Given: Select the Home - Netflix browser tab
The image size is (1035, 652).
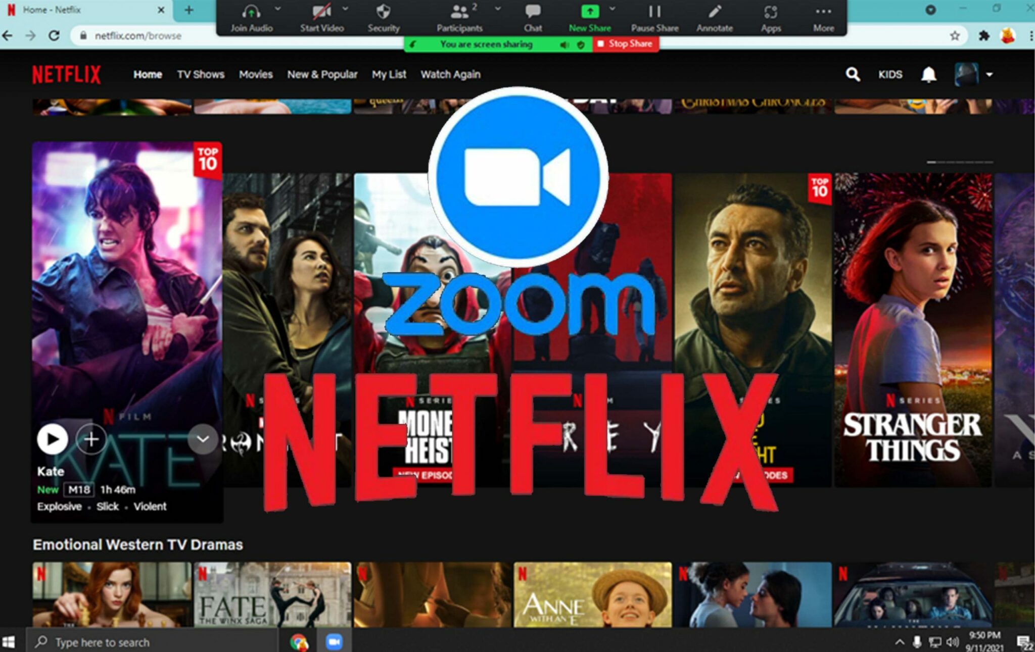Looking at the screenshot, I should click(x=86, y=10).
